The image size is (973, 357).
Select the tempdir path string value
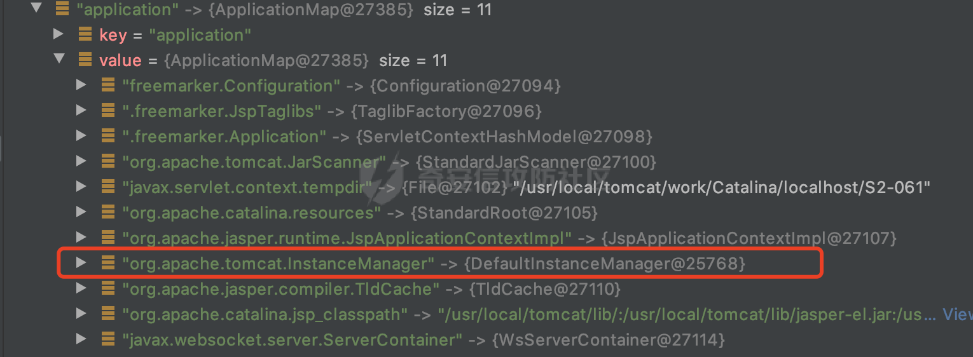[x=722, y=187]
